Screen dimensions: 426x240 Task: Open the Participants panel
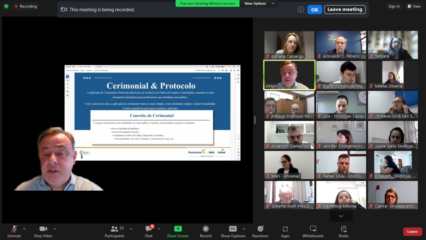(x=114, y=231)
